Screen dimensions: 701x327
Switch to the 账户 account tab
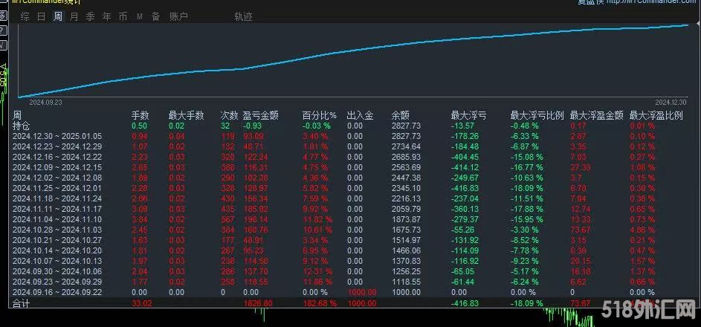click(x=179, y=17)
